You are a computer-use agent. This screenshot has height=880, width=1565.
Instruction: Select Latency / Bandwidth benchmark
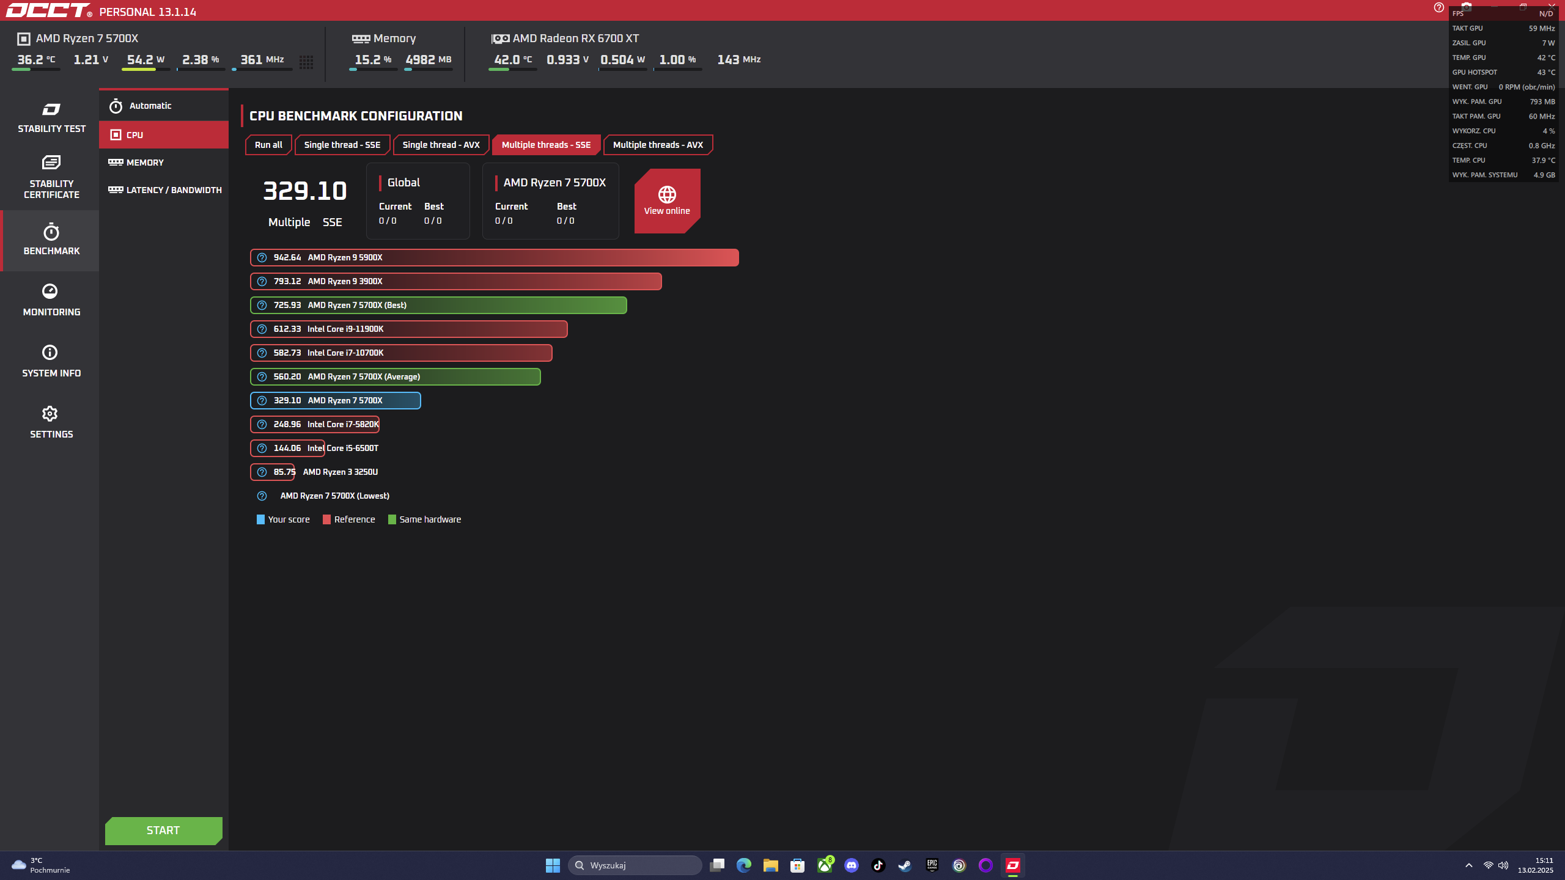(x=174, y=190)
